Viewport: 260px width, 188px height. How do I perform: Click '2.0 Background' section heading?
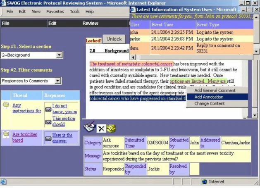pyautogui.click(x=109, y=51)
